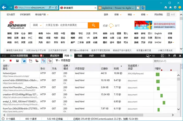This screenshot has height=121, width=183.
Task: Go to the browser home page icon
Action: (166, 7)
